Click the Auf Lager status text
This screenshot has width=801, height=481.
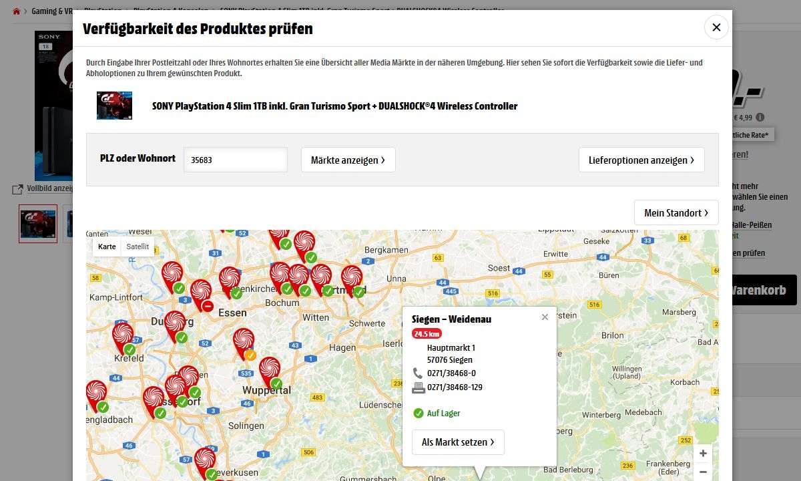pos(444,414)
